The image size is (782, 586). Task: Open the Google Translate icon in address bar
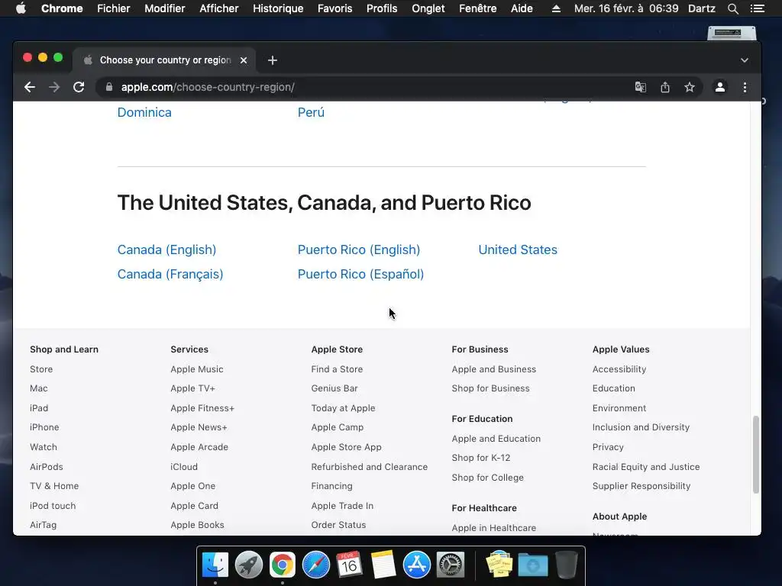[641, 87]
